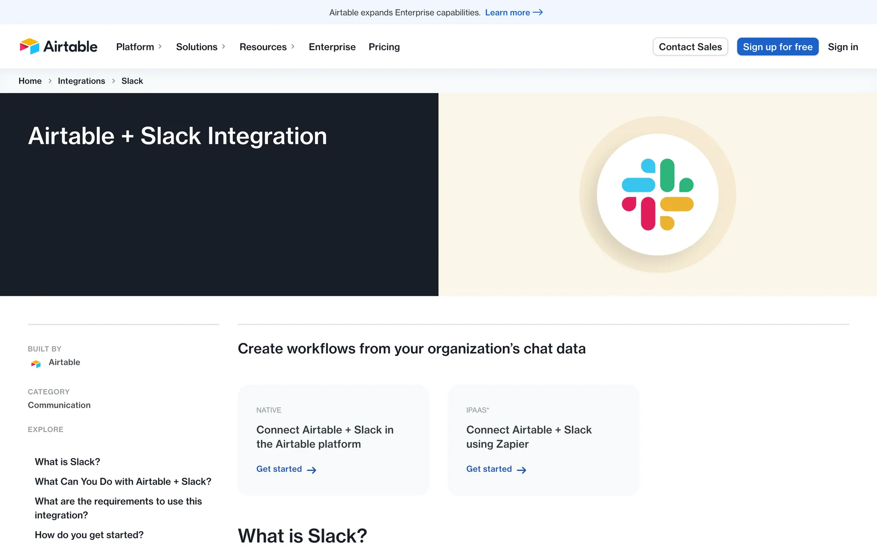Screen dimensions: 877x548
Task: Click the arrow next to Learn more
Action: click(x=538, y=12)
